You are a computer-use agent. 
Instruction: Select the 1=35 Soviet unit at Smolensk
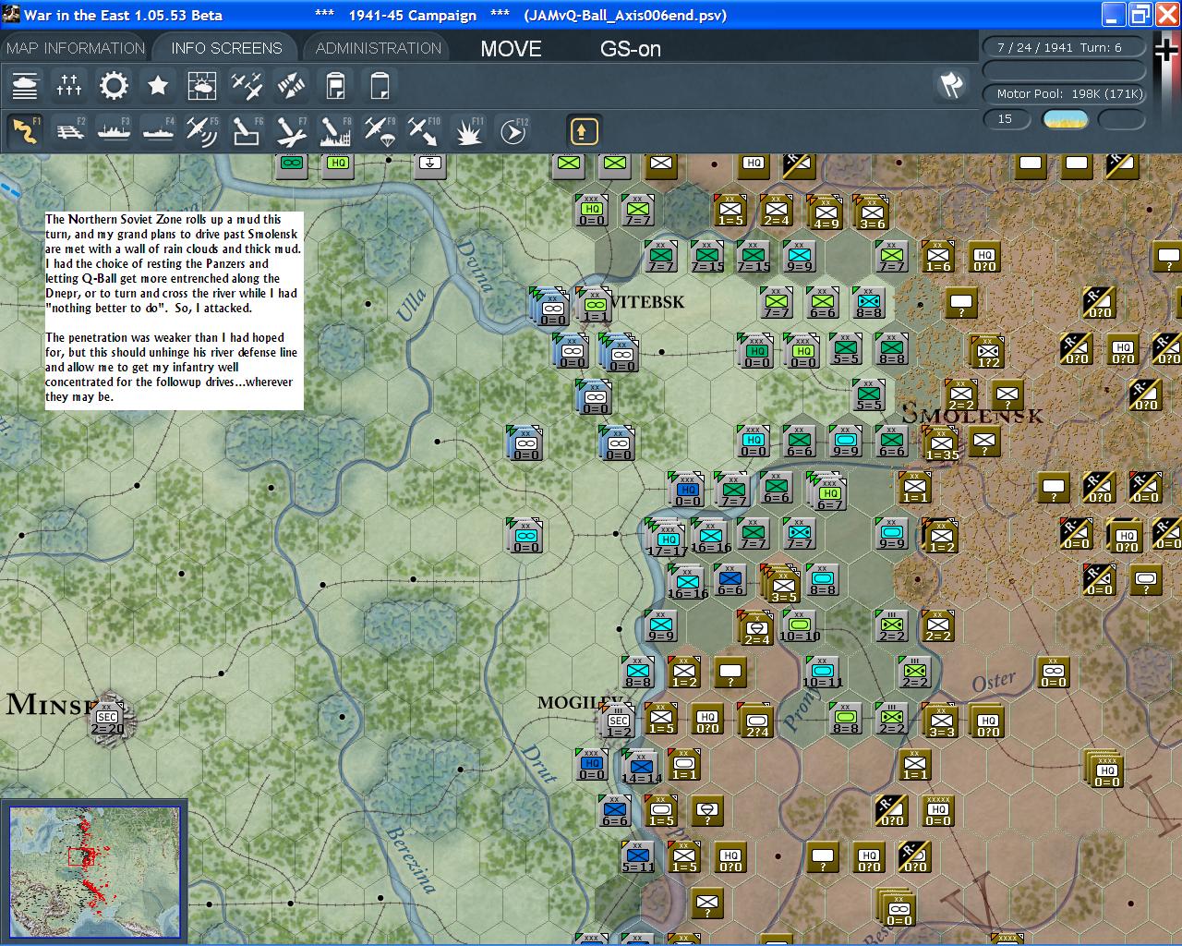[x=941, y=443]
